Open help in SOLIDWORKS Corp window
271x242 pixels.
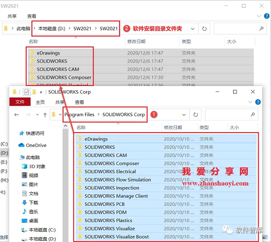pos(258,102)
